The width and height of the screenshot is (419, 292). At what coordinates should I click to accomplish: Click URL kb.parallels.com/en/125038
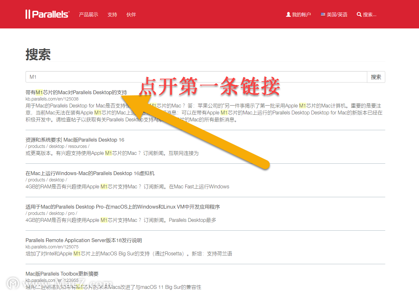click(x=52, y=99)
